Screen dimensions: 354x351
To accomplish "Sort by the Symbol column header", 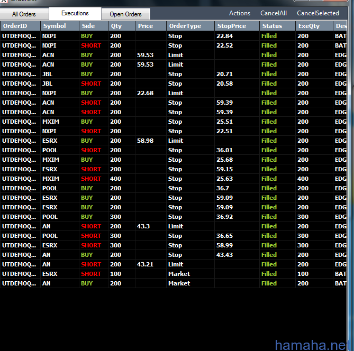I will 60,26.
